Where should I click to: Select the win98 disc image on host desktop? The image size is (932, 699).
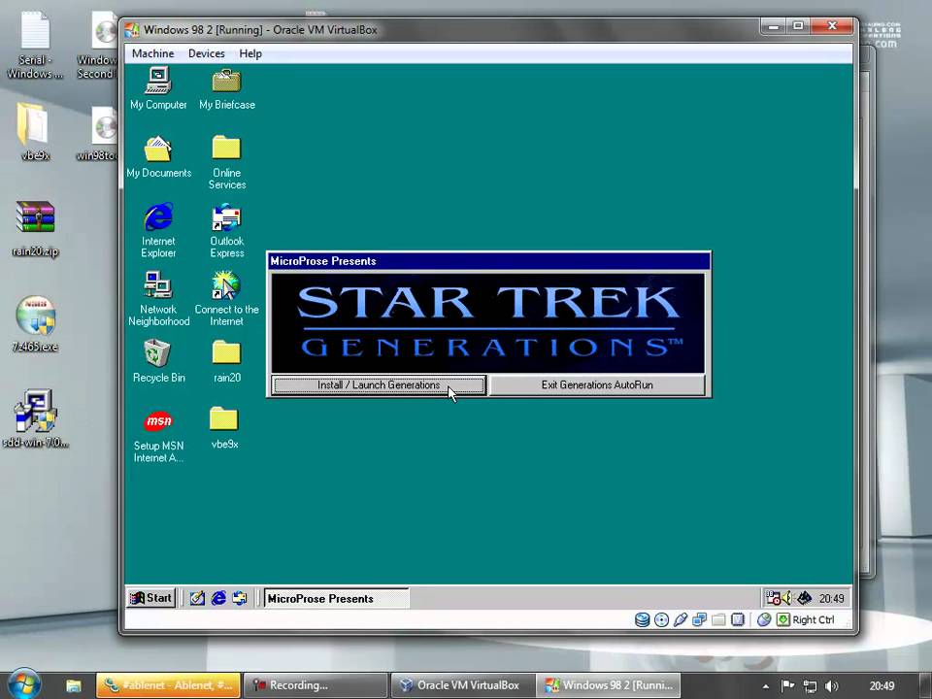[x=99, y=132]
